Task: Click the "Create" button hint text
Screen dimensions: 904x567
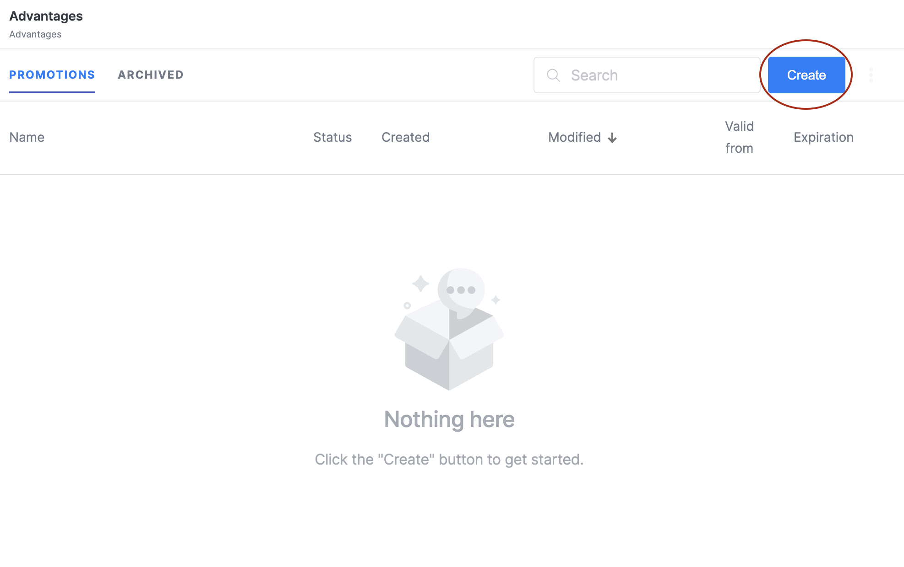Action: click(449, 459)
